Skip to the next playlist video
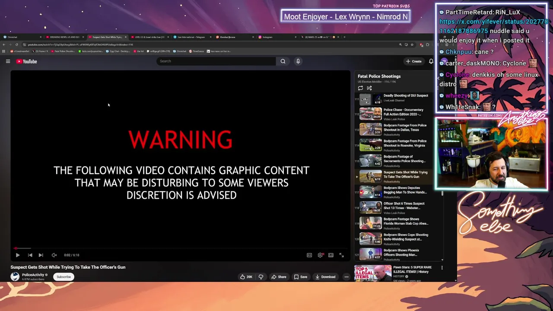553x311 pixels. tap(41, 255)
